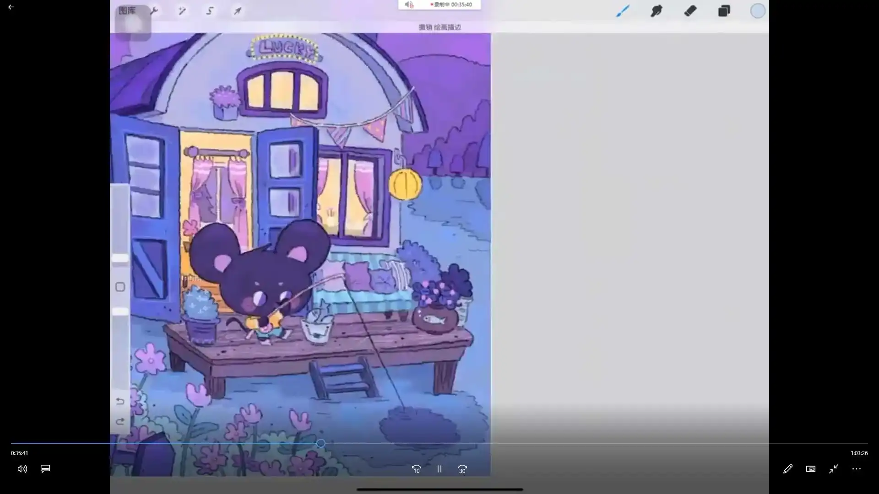Open the magic wand Adjustments menu

182,11
